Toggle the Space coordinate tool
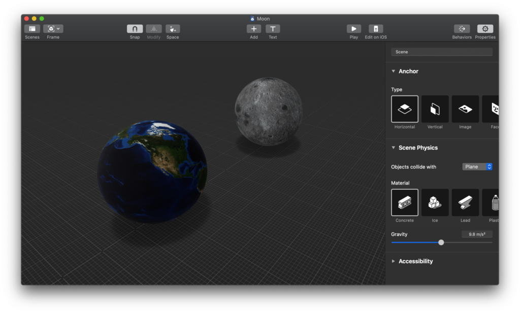Screen dimensions: 520x313 [x=173, y=29]
